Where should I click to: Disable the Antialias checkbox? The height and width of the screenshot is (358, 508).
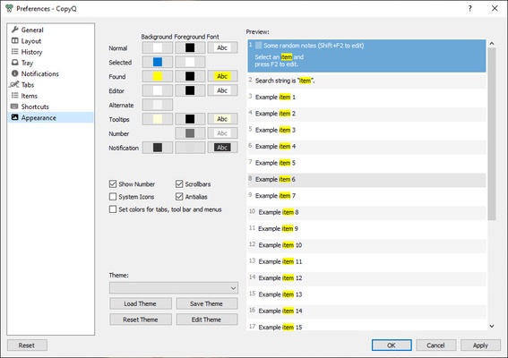pos(179,197)
